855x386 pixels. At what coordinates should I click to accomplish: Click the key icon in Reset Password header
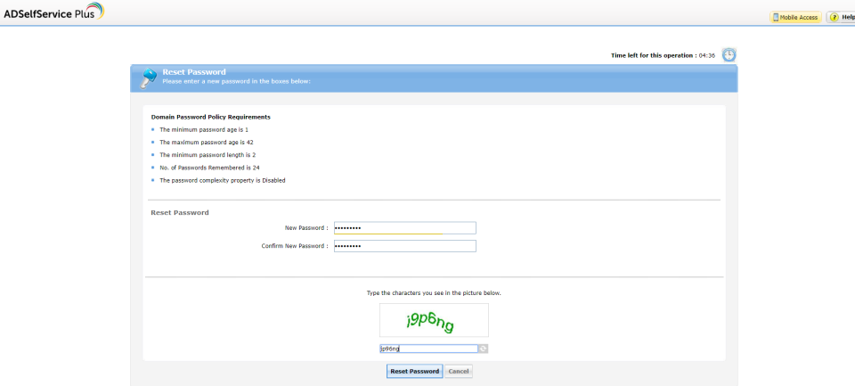[x=148, y=78]
